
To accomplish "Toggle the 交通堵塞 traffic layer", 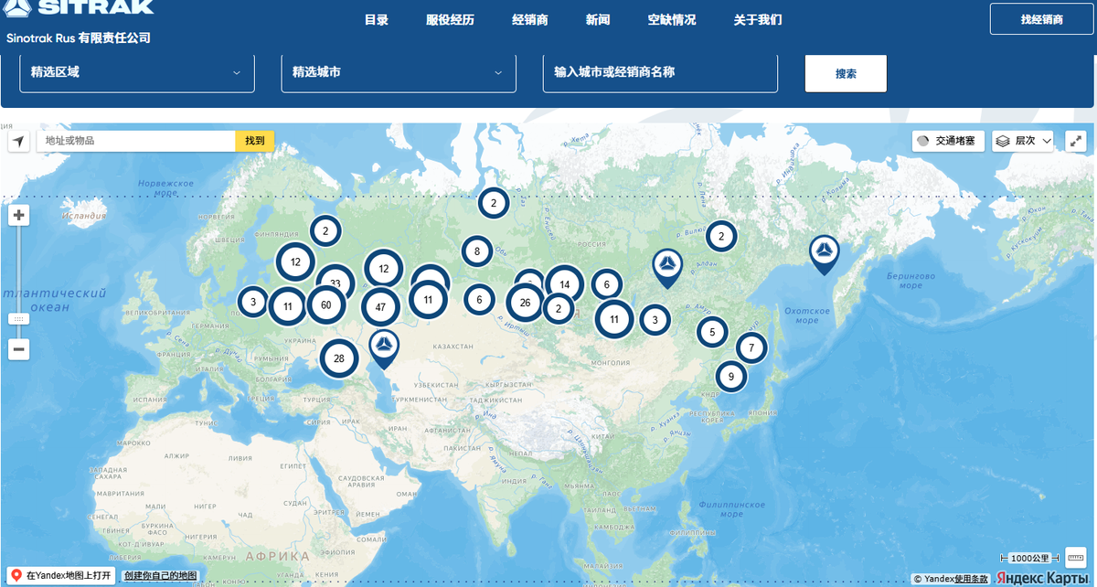I will [948, 141].
